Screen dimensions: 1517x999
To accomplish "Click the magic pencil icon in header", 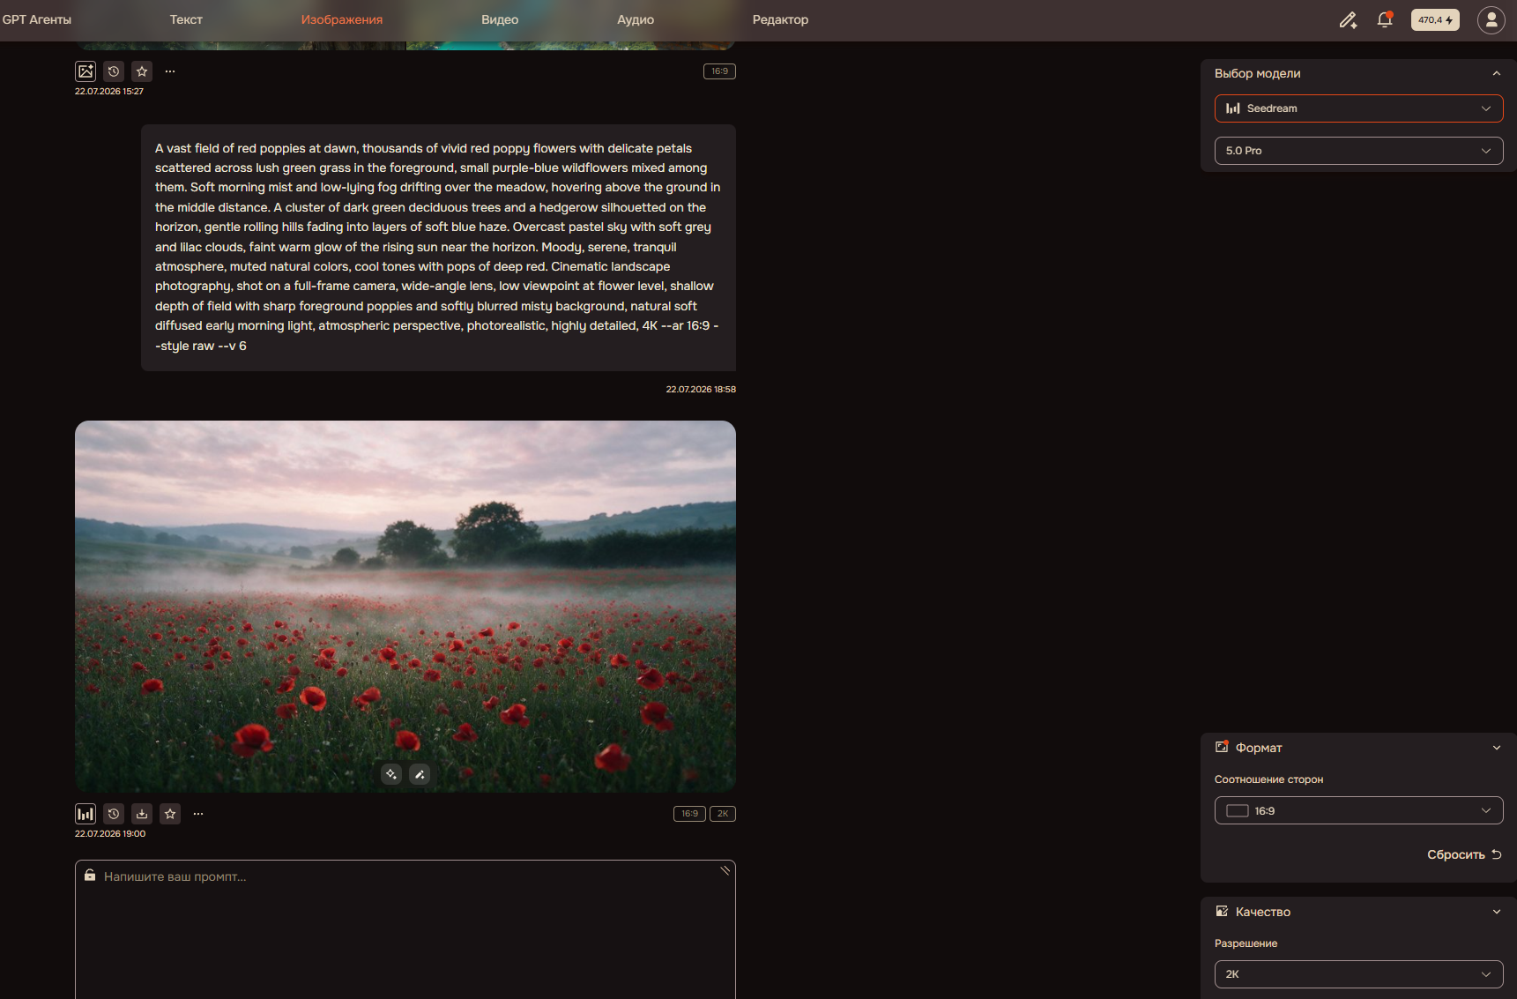I will tap(1348, 19).
